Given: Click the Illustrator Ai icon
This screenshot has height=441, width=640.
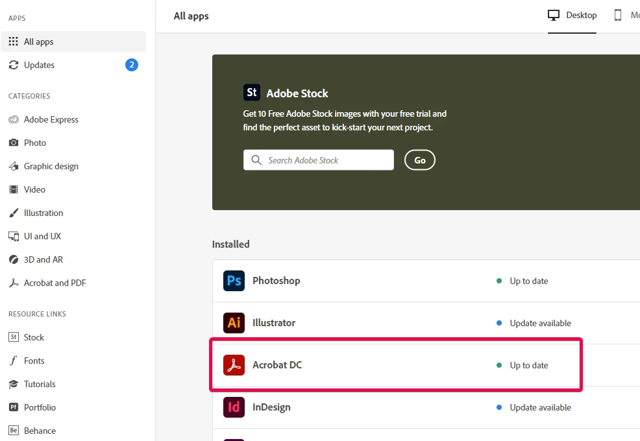Looking at the screenshot, I should pos(234,323).
